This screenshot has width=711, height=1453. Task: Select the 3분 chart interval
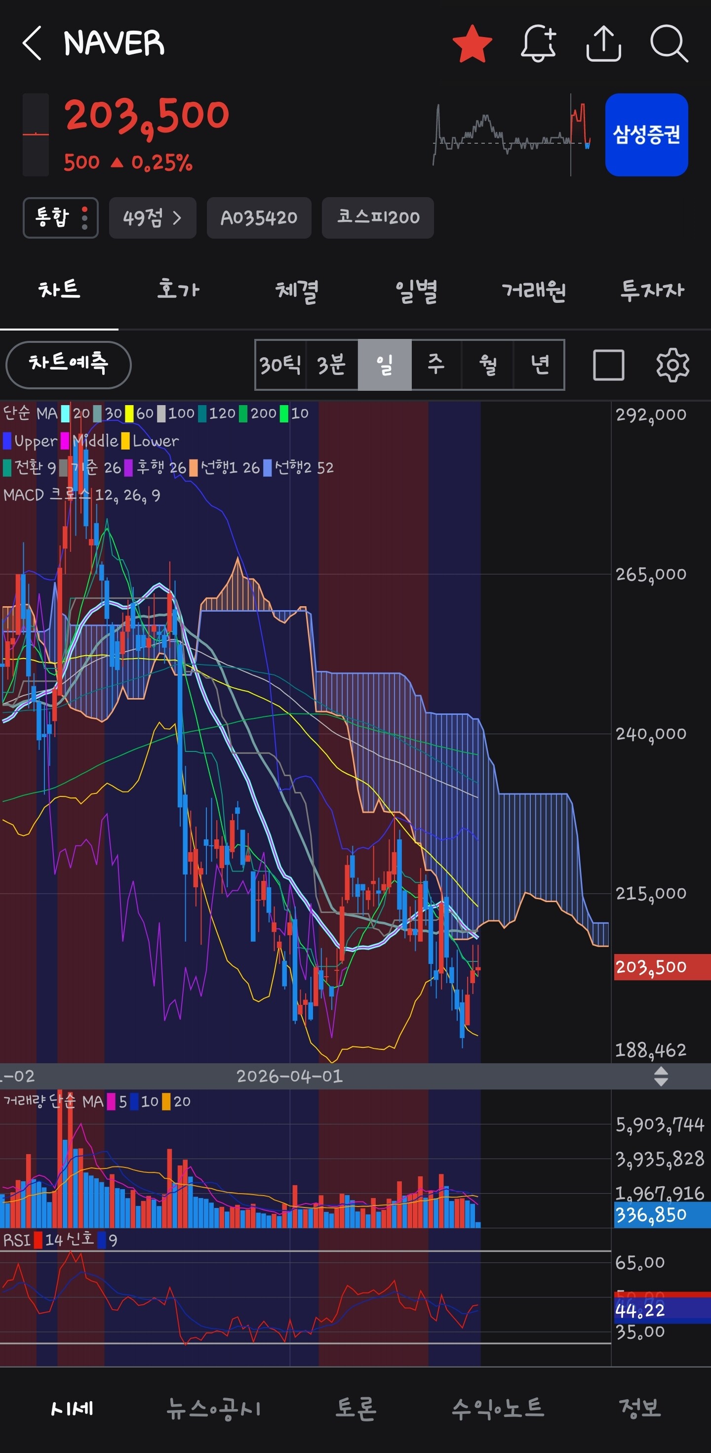331,365
